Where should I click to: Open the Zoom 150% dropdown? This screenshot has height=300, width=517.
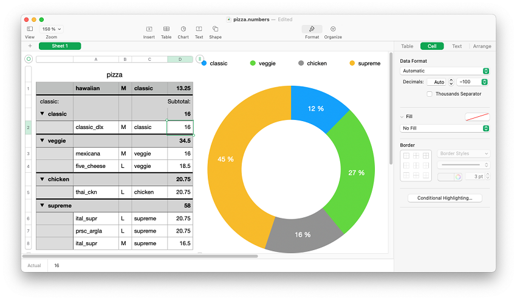tap(51, 29)
